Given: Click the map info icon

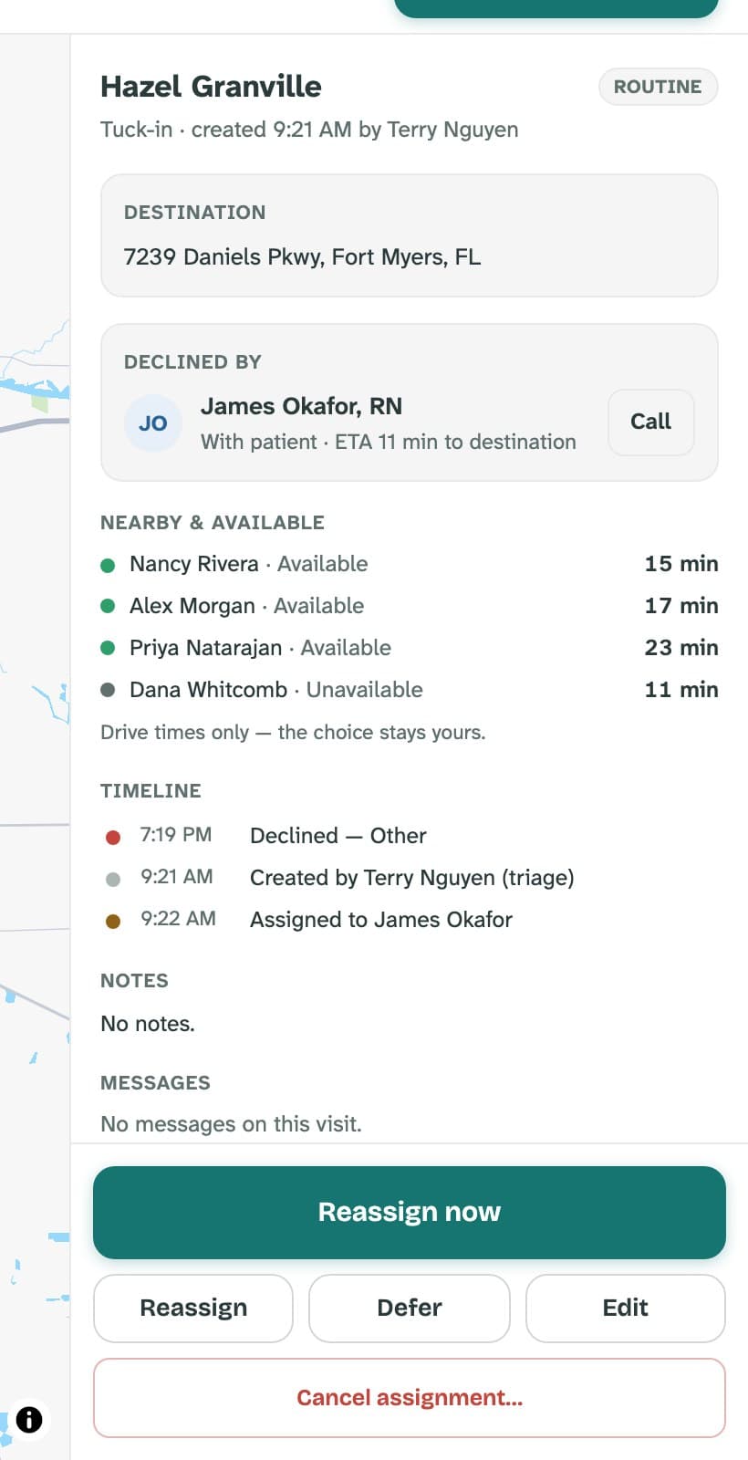Looking at the screenshot, I should (x=29, y=1420).
